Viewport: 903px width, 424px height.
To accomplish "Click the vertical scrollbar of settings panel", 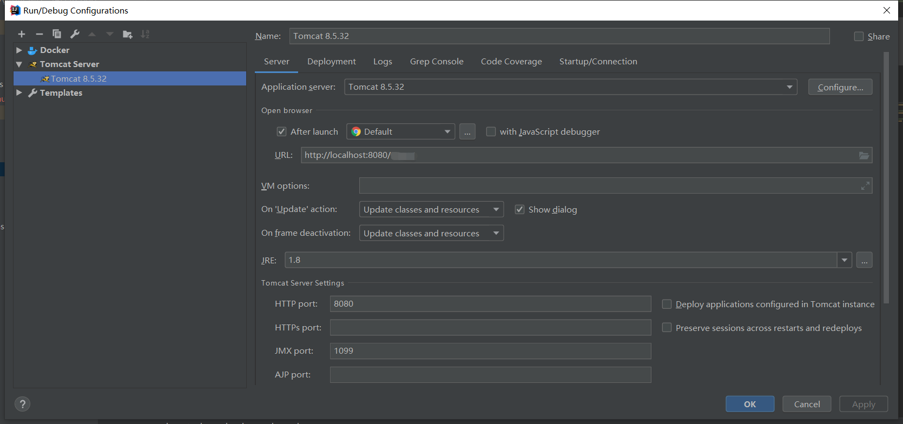I will tap(886, 177).
